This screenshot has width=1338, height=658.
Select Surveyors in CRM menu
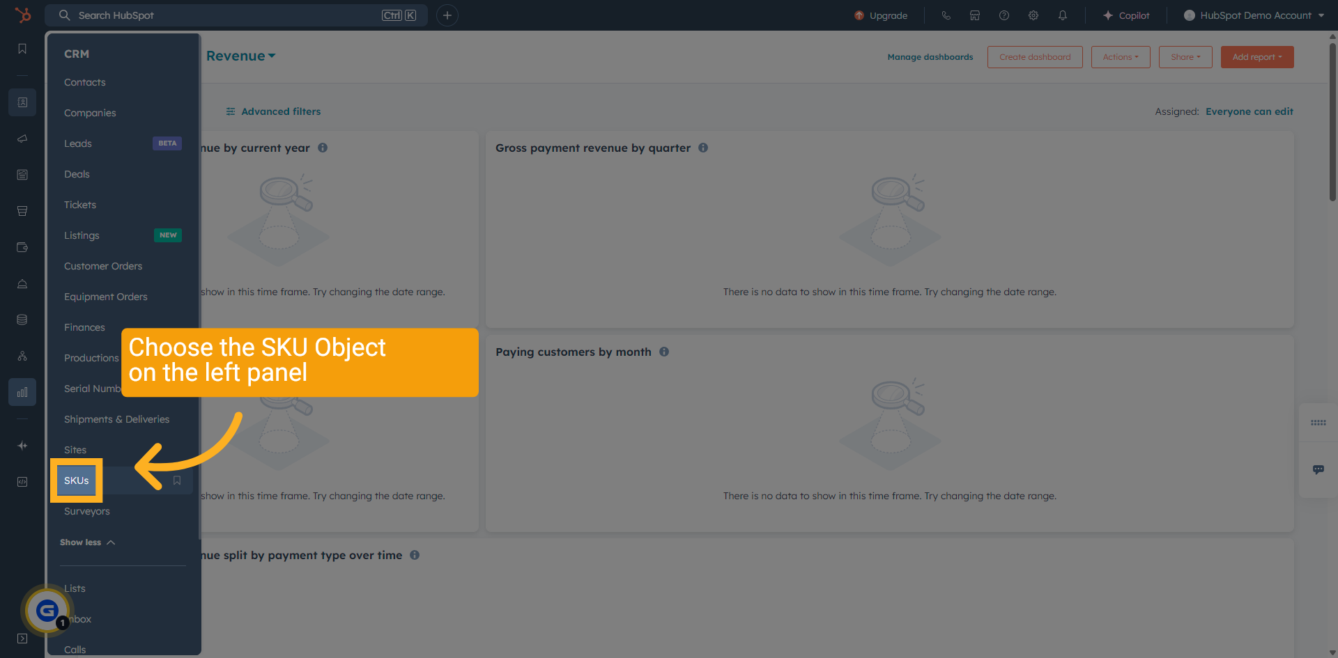(x=87, y=511)
